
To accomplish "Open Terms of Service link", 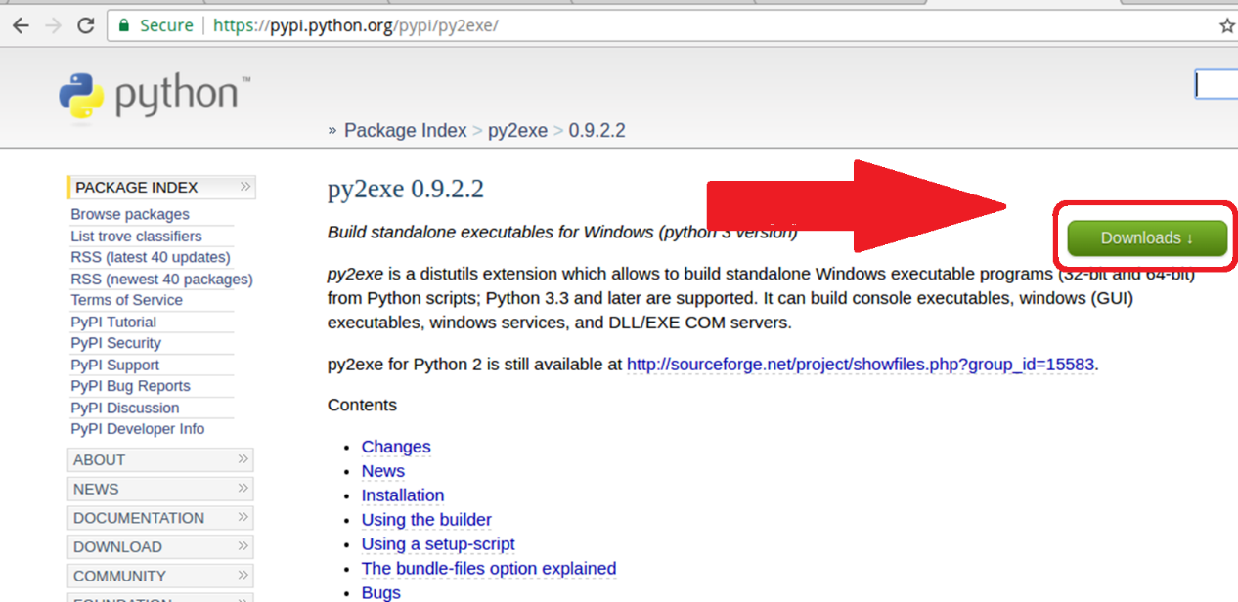I will (x=126, y=300).
